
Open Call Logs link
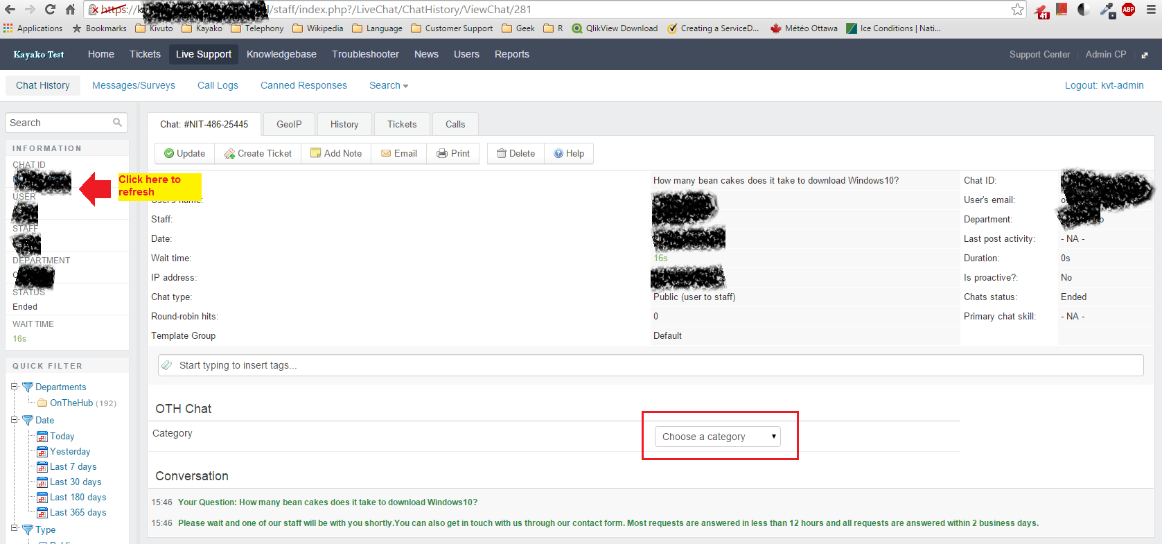point(218,85)
